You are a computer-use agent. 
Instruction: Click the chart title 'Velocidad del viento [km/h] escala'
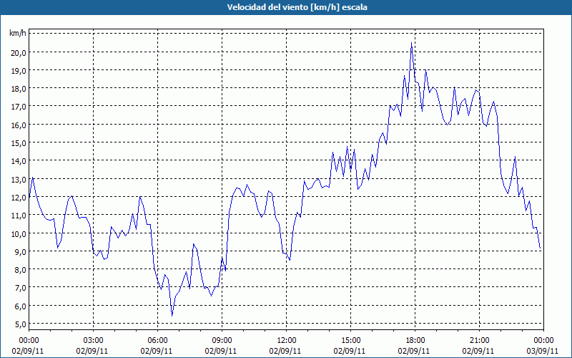pyautogui.click(x=297, y=7)
